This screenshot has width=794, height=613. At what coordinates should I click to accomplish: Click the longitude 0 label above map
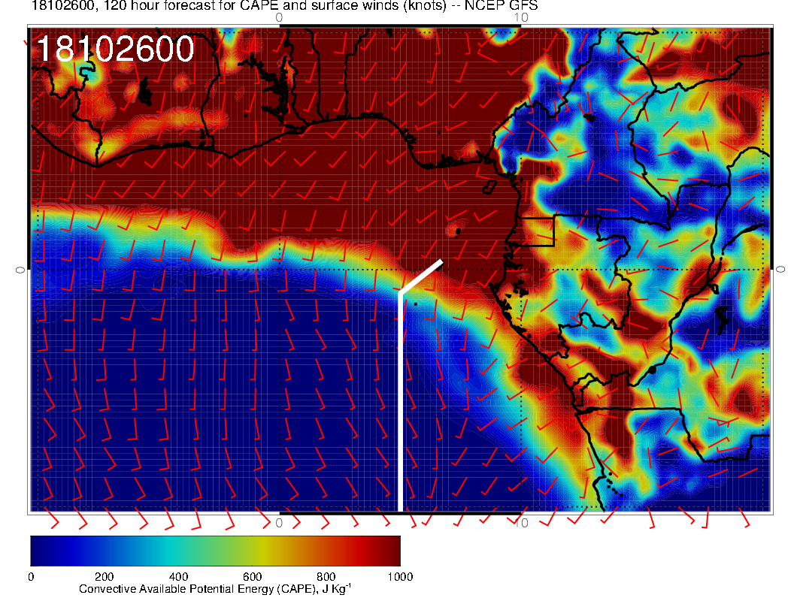click(x=279, y=17)
